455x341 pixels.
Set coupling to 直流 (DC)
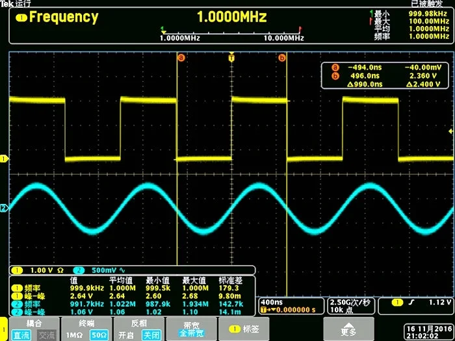click(x=21, y=336)
